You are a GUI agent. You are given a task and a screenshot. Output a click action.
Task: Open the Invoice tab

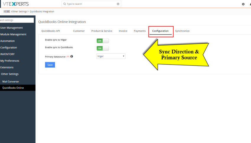pos(123,31)
